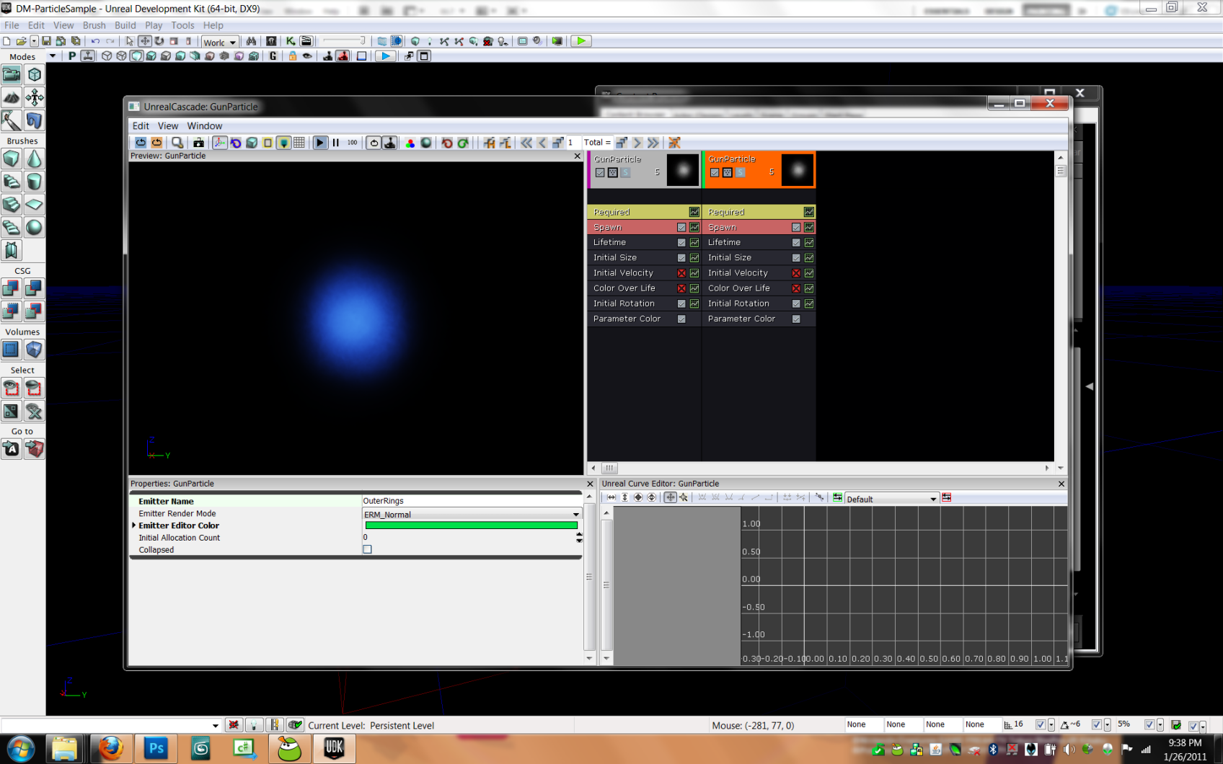This screenshot has width=1223, height=764.
Task: Open Cascade Window menu
Action: tap(205, 125)
